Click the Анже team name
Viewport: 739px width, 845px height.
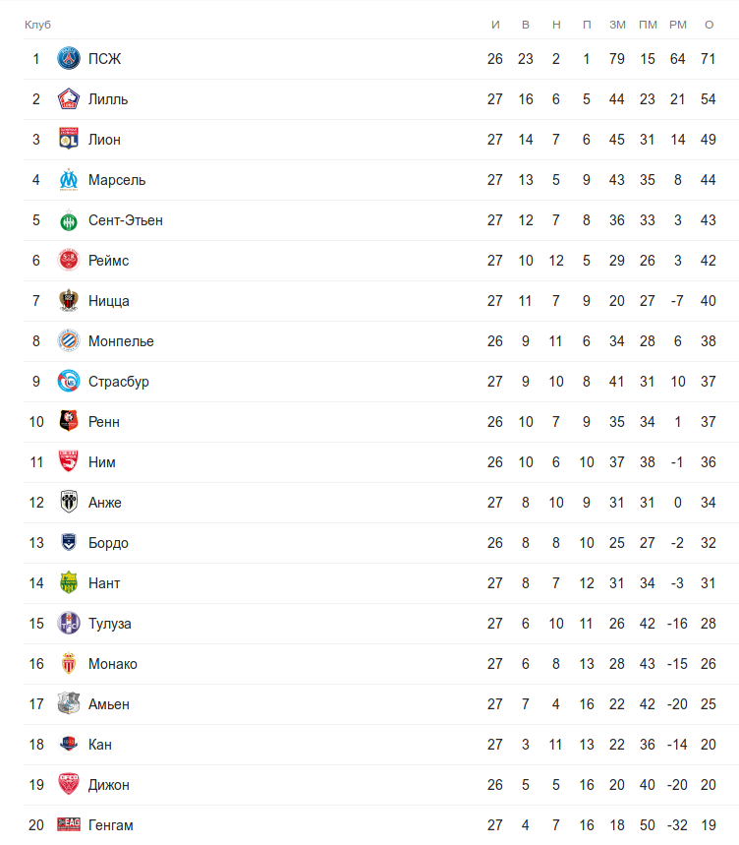click(105, 503)
